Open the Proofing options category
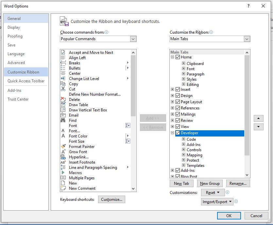This screenshot has height=225, width=273. [x=26, y=36]
